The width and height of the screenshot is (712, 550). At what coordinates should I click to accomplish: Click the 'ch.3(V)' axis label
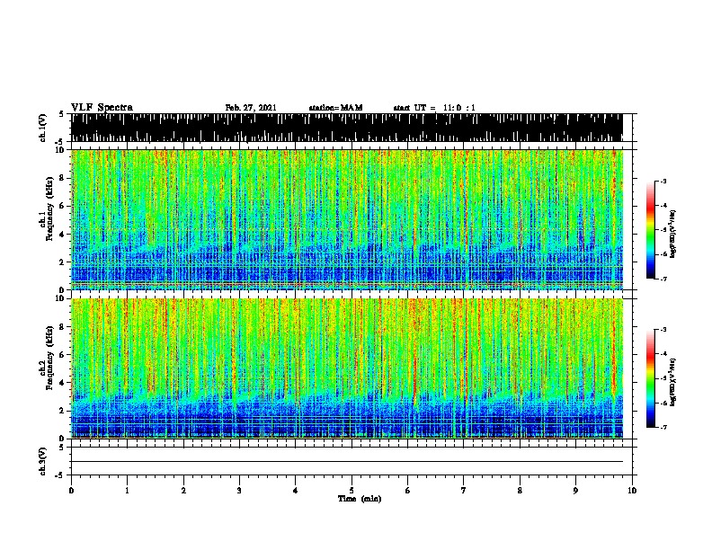(42, 462)
